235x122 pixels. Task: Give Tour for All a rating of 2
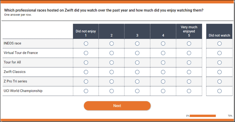(x=112, y=62)
